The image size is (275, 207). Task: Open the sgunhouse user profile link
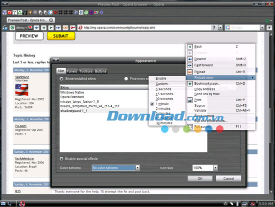click(x=22, y=77)
